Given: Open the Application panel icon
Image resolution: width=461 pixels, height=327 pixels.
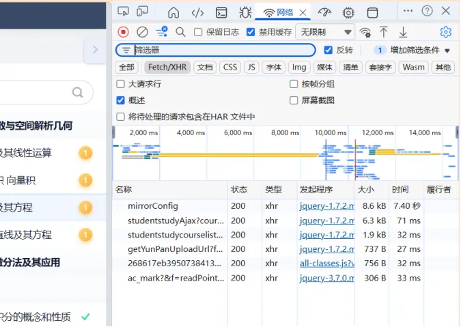Looking at the screenshot, I should pos(372,13).
